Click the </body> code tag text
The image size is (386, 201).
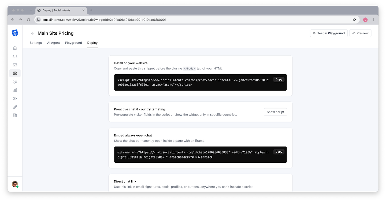(x=189, y=69)
